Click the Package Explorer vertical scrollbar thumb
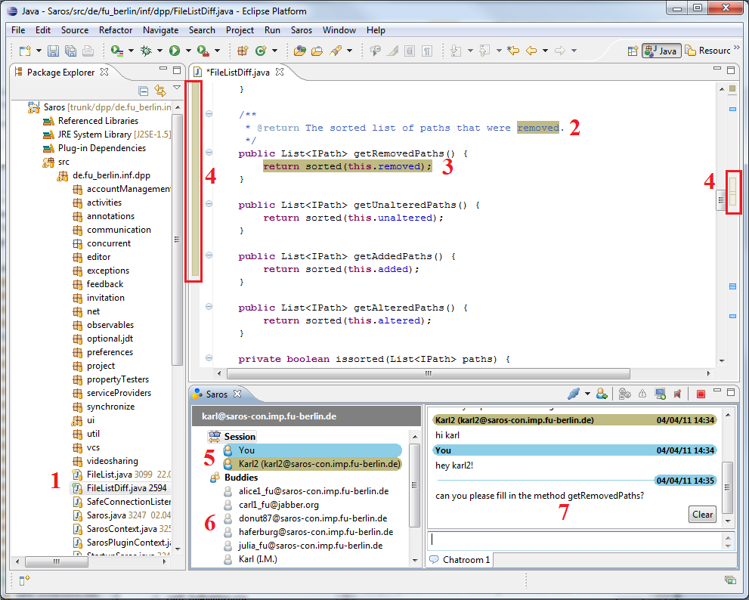 point(177,240)
